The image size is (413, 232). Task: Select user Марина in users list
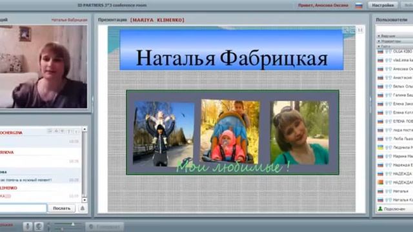(395, 156)
